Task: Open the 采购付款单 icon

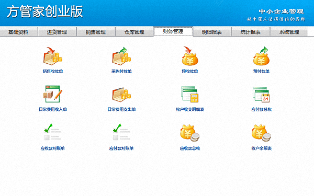Action: coord(121,56)
